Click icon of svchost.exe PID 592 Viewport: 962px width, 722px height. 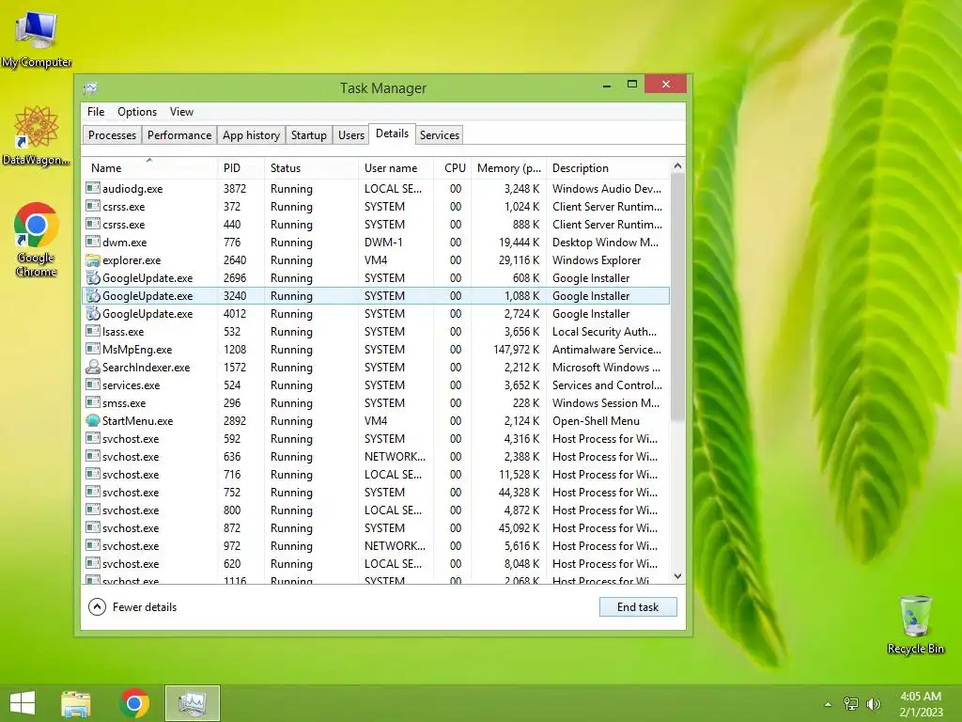coord(93,438)
